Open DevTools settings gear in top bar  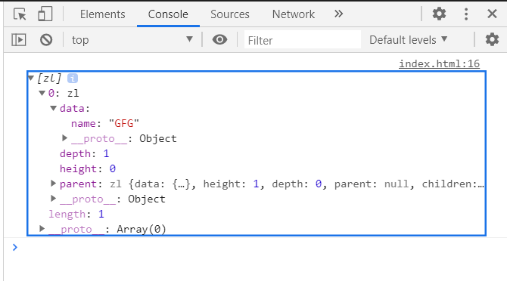click(439, 14)
